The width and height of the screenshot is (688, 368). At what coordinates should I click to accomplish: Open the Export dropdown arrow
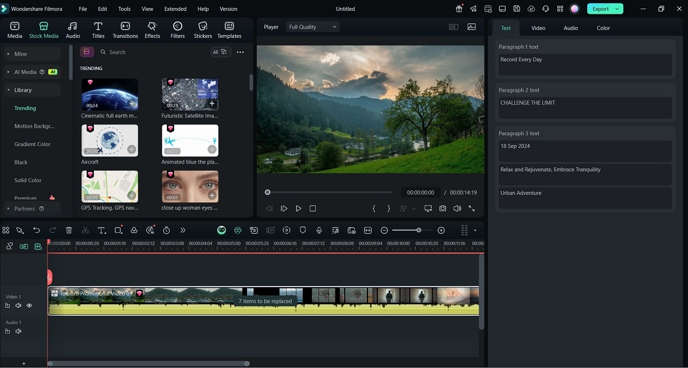tap(617, 9)
